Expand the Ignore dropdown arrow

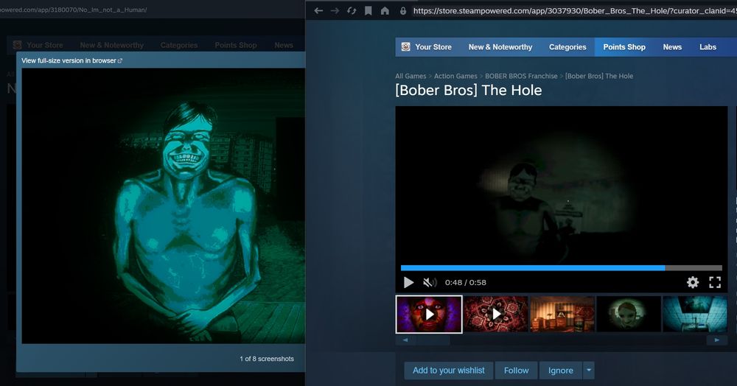[x=588, y=371]
